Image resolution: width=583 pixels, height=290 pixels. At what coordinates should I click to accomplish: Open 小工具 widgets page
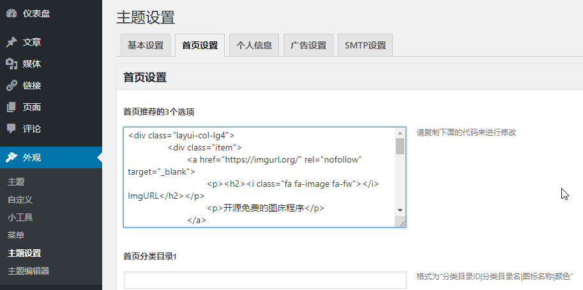[20, 217]
